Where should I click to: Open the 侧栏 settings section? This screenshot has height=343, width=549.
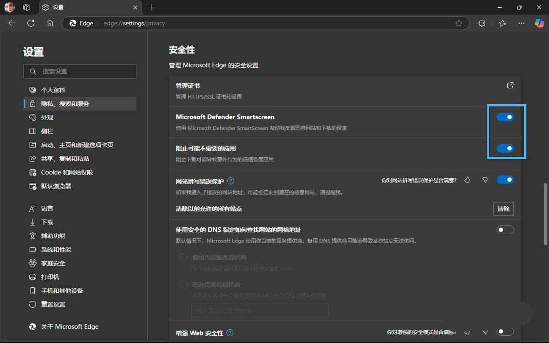tap(80, 131)
